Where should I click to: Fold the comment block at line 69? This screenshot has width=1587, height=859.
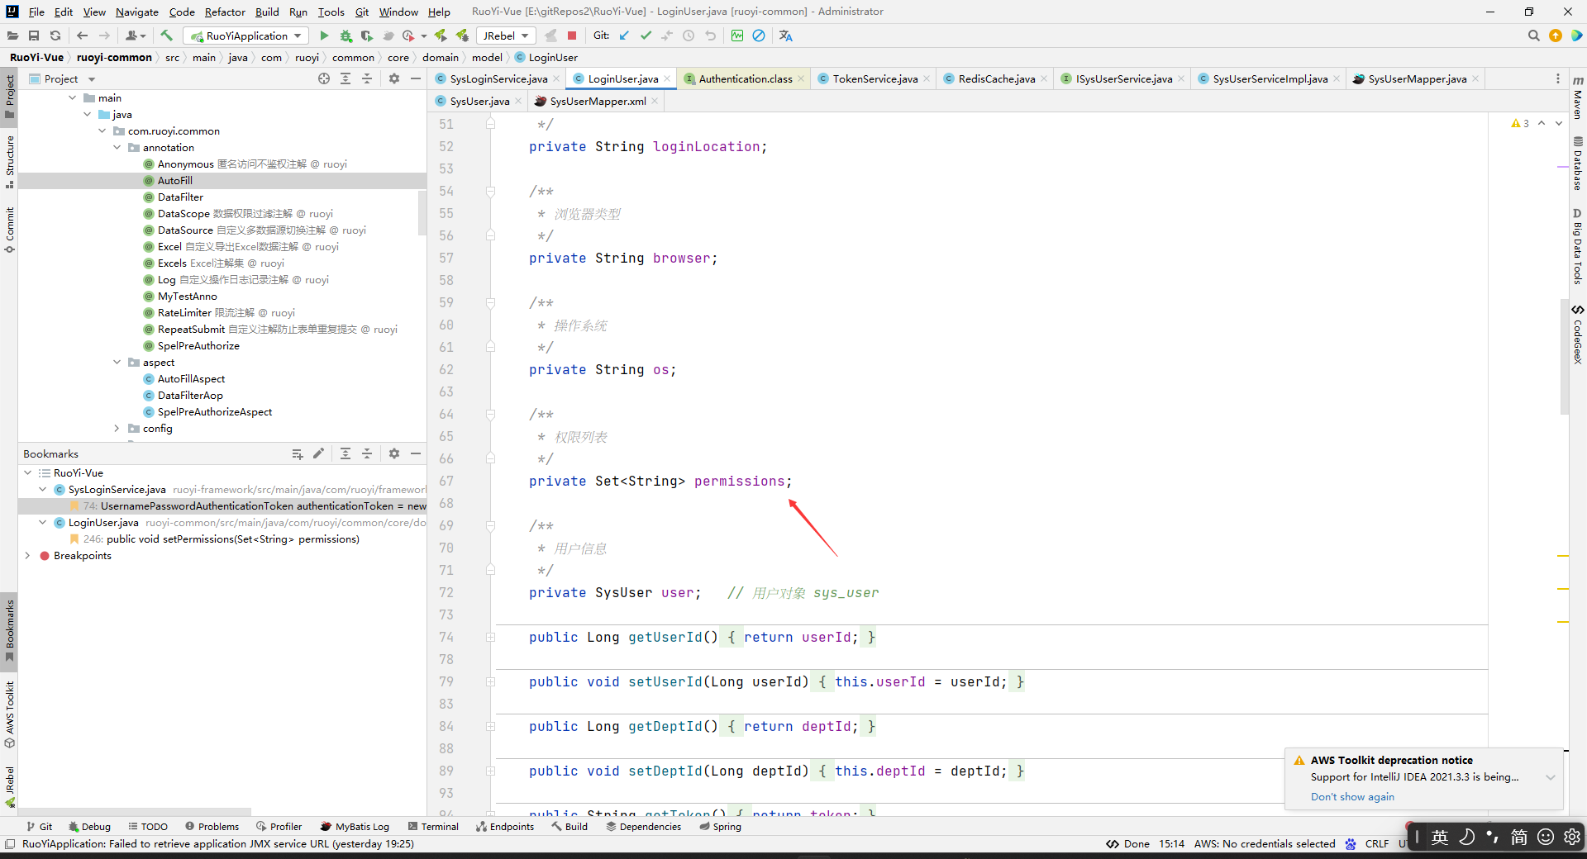[490, 526]
